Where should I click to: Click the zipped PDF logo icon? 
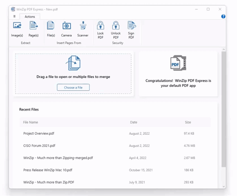[178, 63]
